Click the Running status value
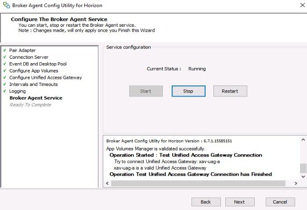This screenshot has height=210, width=307. tap(197, 69)
